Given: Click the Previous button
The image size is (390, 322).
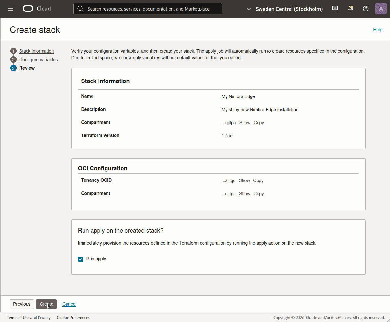Looking at the screenshot, I should click(22, 304).
